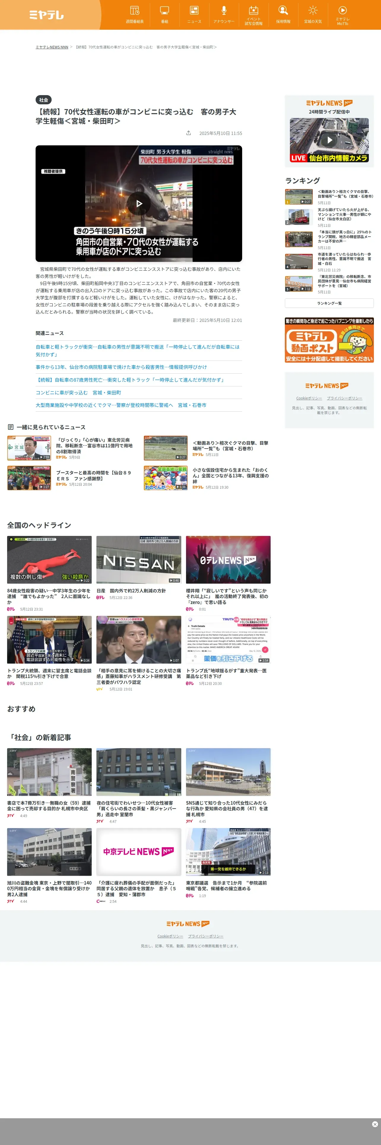Open ranking item 3 本当に頭が真っ白に
Viewport: 381px width, 1145px height.
[345, 237]
